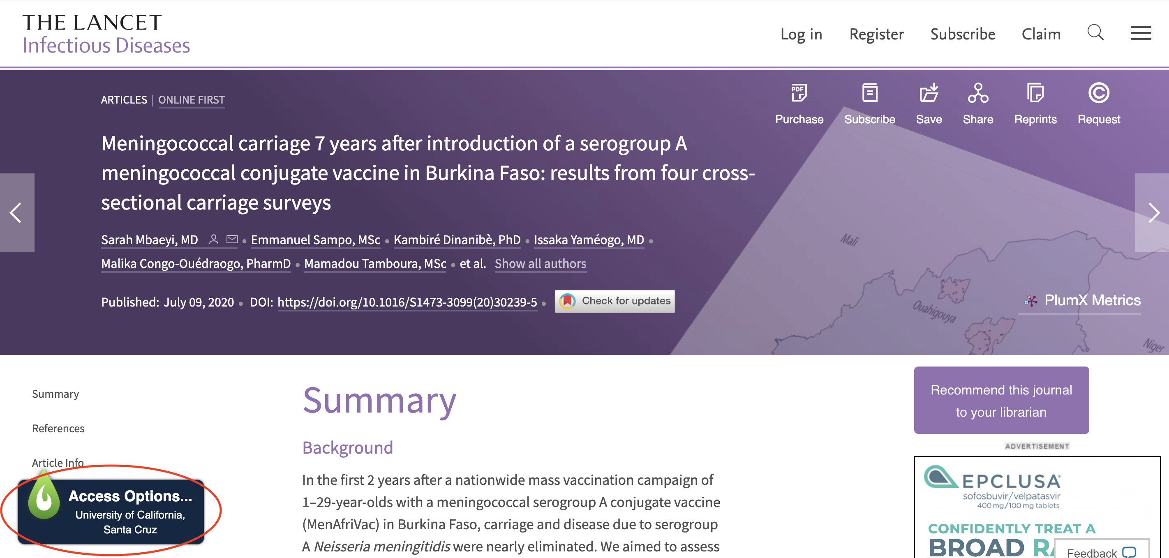Click Log in in header
This screenshot has width=1169, height=558.
(x=801, y=34)
